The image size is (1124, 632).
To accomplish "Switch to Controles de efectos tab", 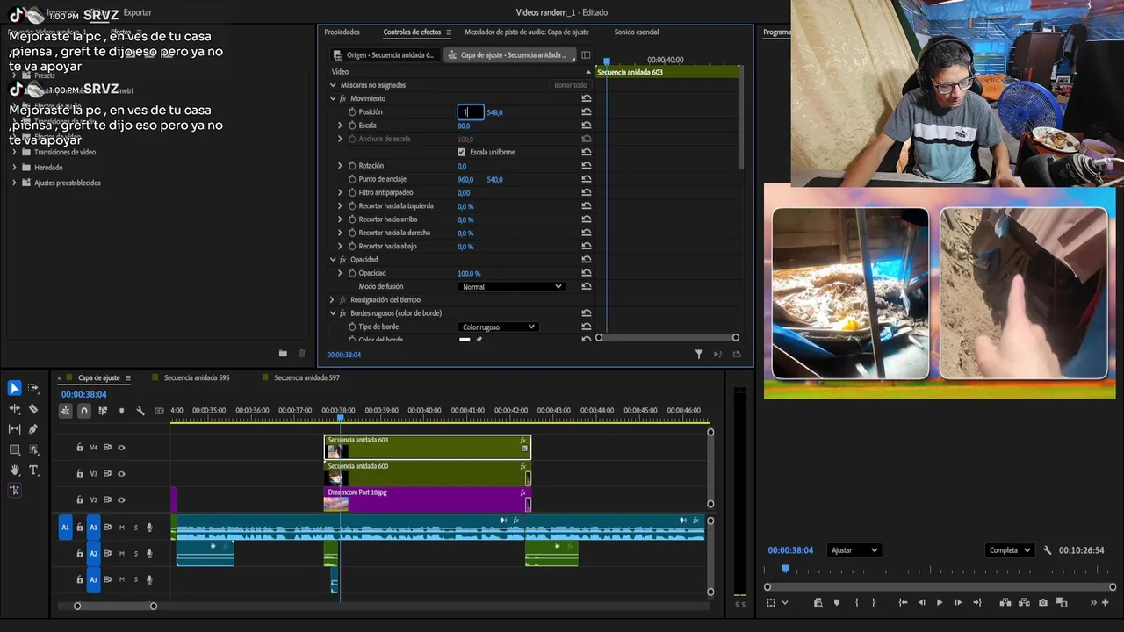I will tap(412, 32).
